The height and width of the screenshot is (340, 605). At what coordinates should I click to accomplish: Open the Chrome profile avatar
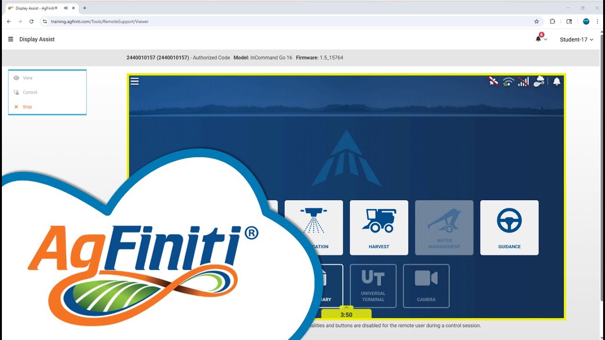(x=586, y=21)
